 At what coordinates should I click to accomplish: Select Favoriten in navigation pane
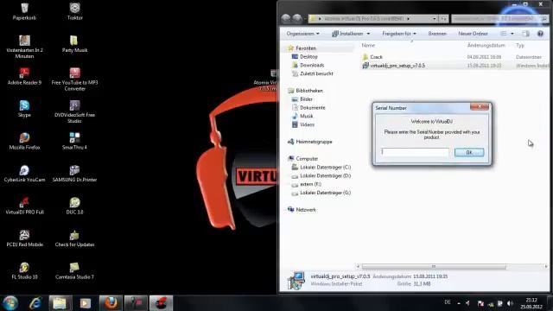(x=306, y=48)
